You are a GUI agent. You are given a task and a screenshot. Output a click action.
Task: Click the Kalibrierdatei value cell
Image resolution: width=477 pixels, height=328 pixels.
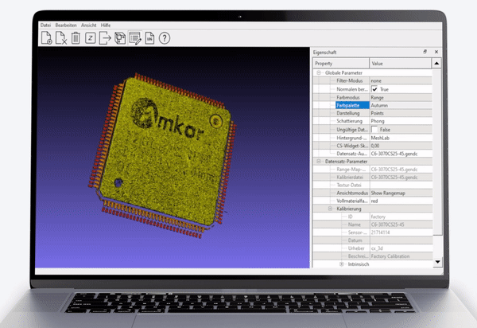pyautogui.click(x=401, y=178)
